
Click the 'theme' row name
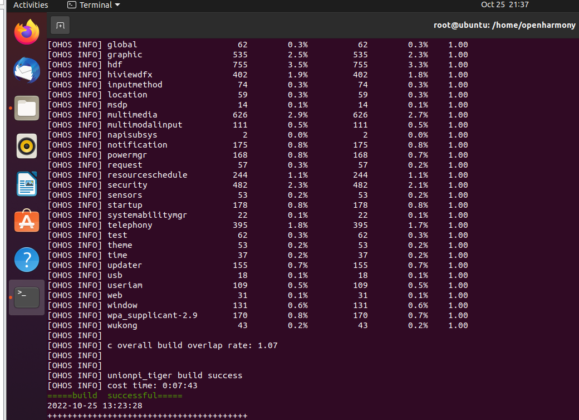click(120, 245)
